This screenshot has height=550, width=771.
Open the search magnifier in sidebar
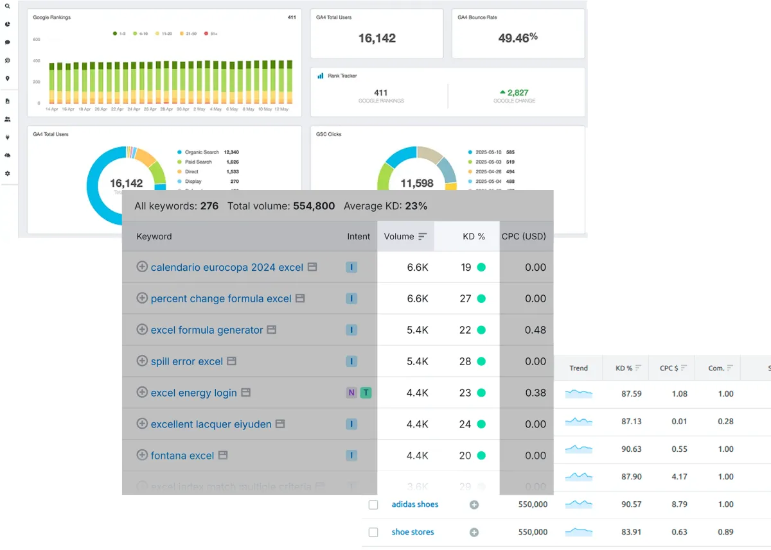coord(7,6)
